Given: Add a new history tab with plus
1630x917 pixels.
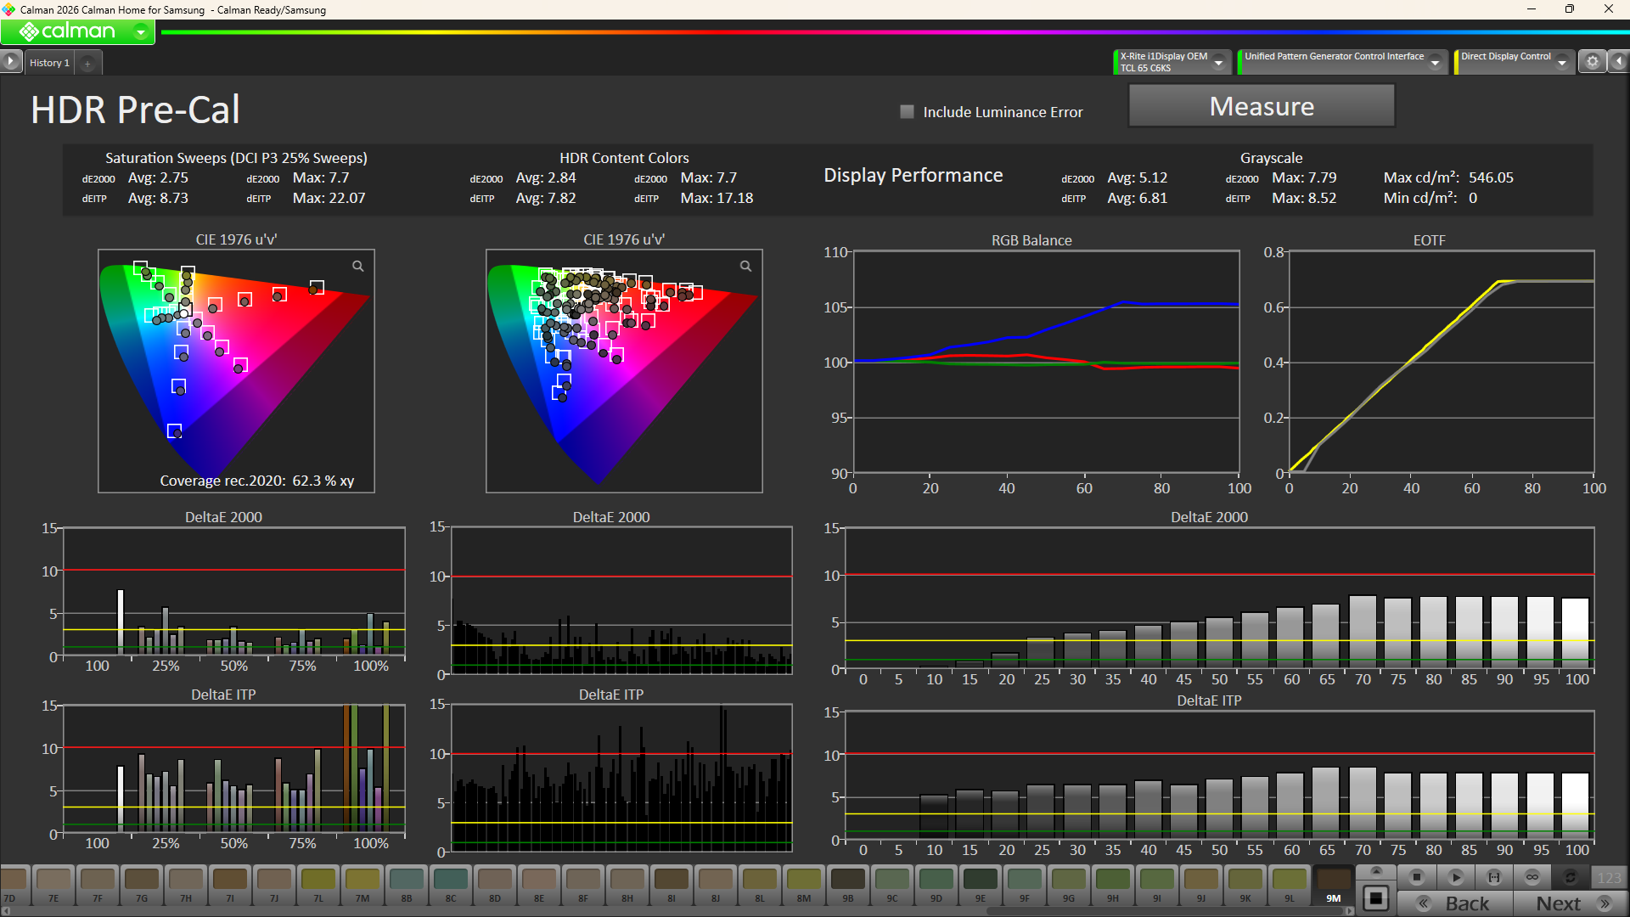Looking at the screenshot, I should [x=87, y=64].
